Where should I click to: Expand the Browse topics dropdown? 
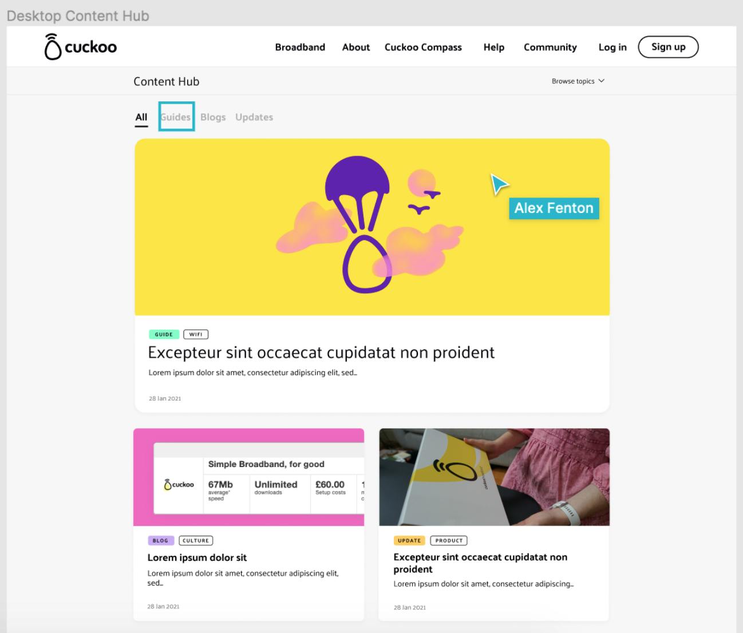(x=578, y=81)
